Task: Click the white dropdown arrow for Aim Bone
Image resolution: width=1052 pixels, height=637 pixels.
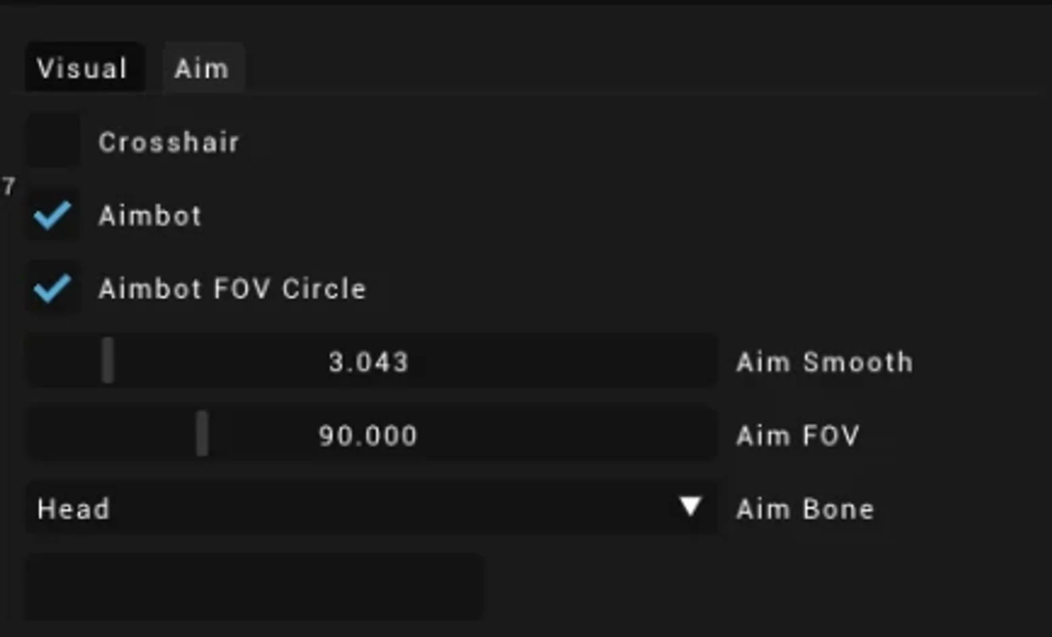Action: click(x=691, y=506)
